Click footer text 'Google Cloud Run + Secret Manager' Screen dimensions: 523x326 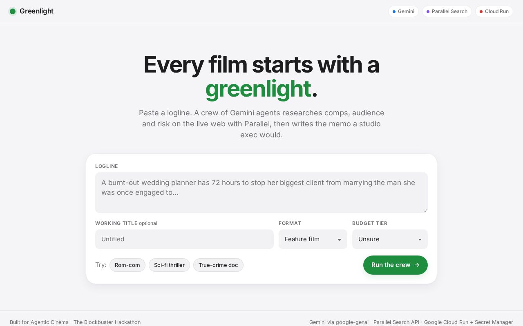(469, 322)
